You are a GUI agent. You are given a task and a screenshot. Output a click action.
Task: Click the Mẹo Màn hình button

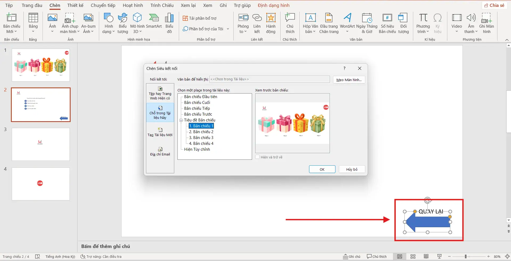point(349,80)
